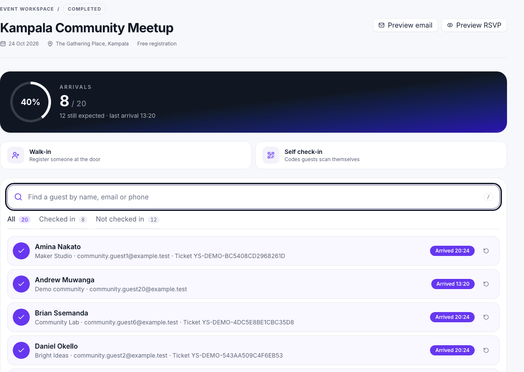Click the envelope icon in Preview email
The height and width of the screenshot is (372, 524).
point(382,25)
